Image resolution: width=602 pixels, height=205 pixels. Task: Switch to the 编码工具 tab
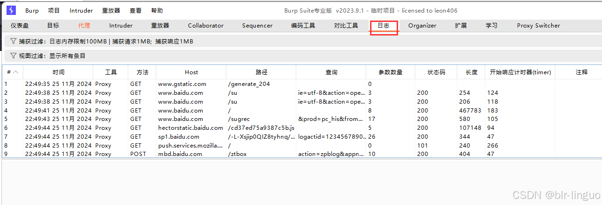pyautogui.click(x=303, y=26)
